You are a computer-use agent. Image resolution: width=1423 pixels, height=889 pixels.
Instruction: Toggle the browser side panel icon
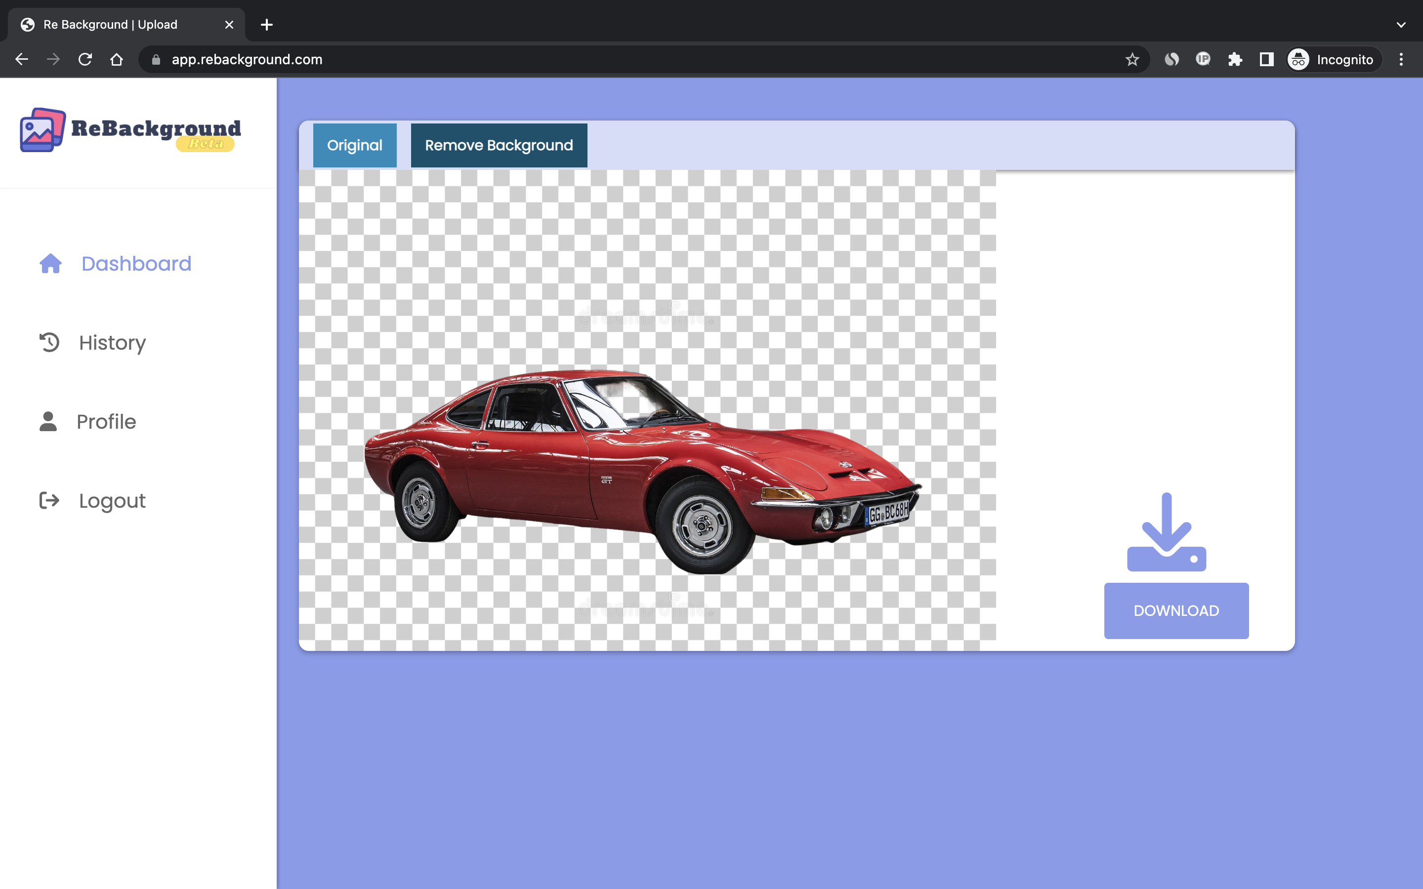pos(1266,59)
